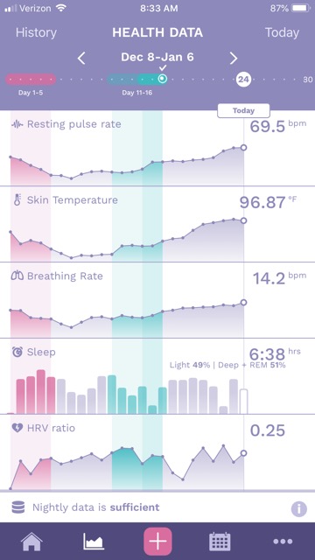This screenshot has height=560, width=315.
Task: Go to next cycle with right chevron
Action: [234, 58]
